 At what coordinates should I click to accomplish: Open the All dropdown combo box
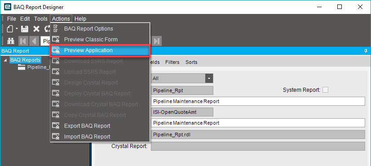[x=182, y=78]
